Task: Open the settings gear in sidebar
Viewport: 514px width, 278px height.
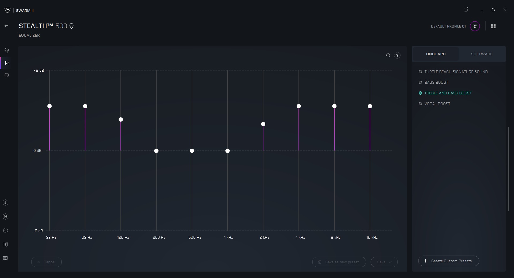Action: pos(5,230)
